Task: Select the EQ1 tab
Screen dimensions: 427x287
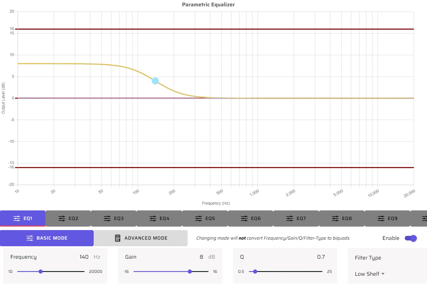Action: (x=23, y=219)
